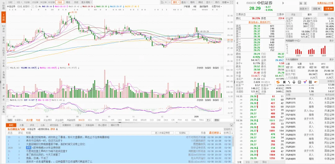The height and width of the screenshot is (164, 335).
Task: Click 改参数 in VOL panel
Action: click(x=200, y=68)
